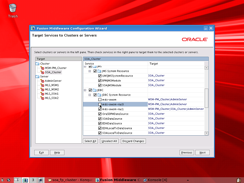Open the Trash icon on desktop
244x183 pixels.
coord(13,8)
